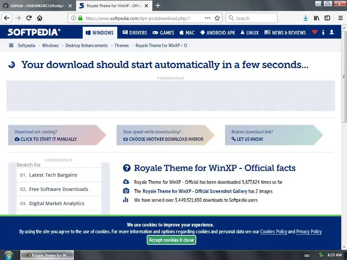Open Free Software Downloads ad link
The width and height of the screenshot is (347, 260).
[59, 189]
